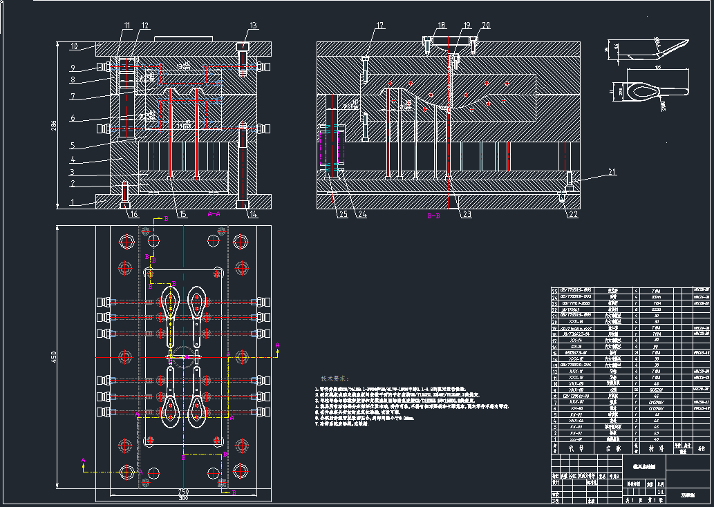This screenshot has height=507, width=714.
Task: Select callout number 14 below section A-A
Action: click(253, 214)
